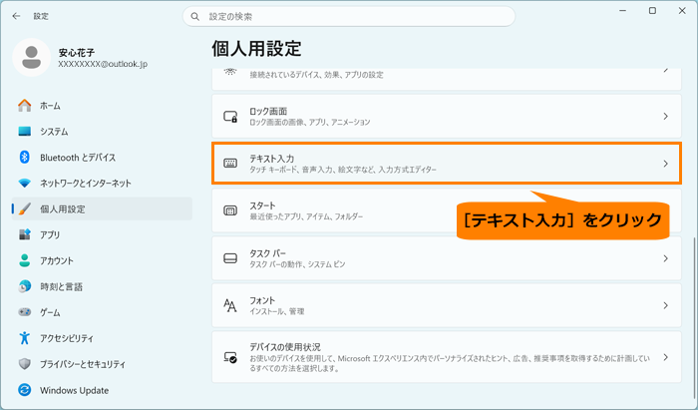Open the テキスト入力 settings row
Viewport: 698px width, 410px height.
447,164
